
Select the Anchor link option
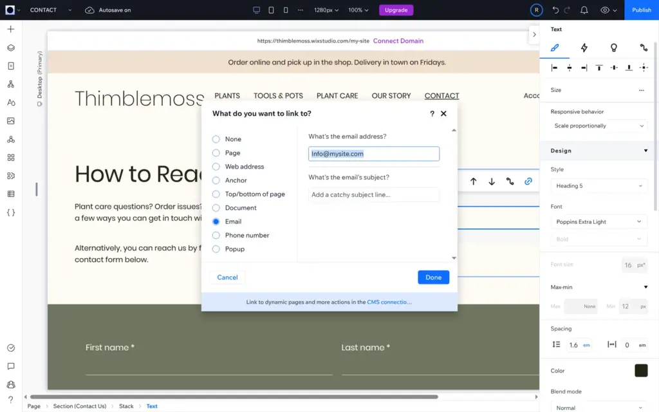[x=216, y=180]
